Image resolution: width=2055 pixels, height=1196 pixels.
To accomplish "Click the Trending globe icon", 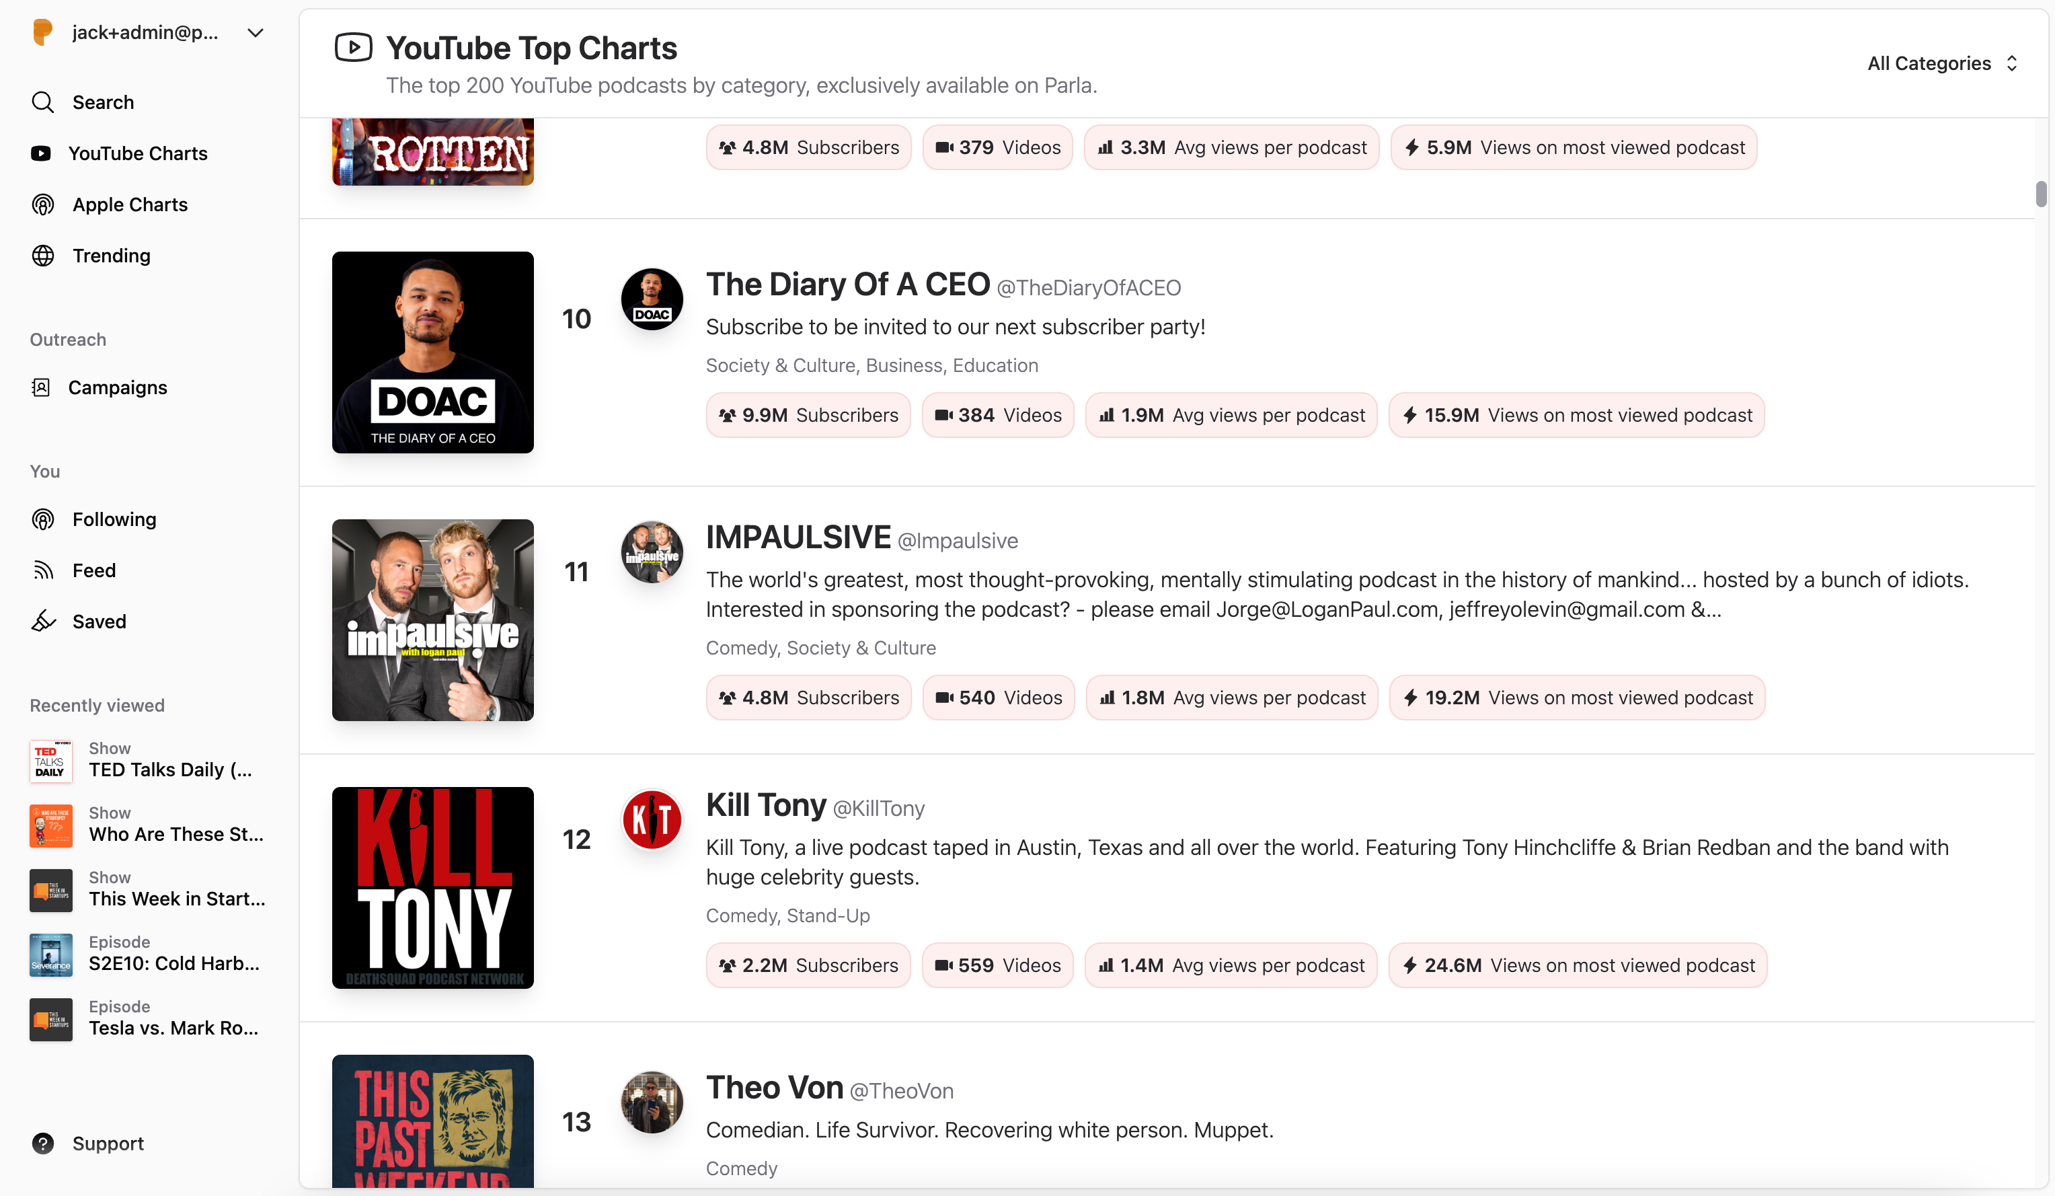I will (x=42, y=256).
